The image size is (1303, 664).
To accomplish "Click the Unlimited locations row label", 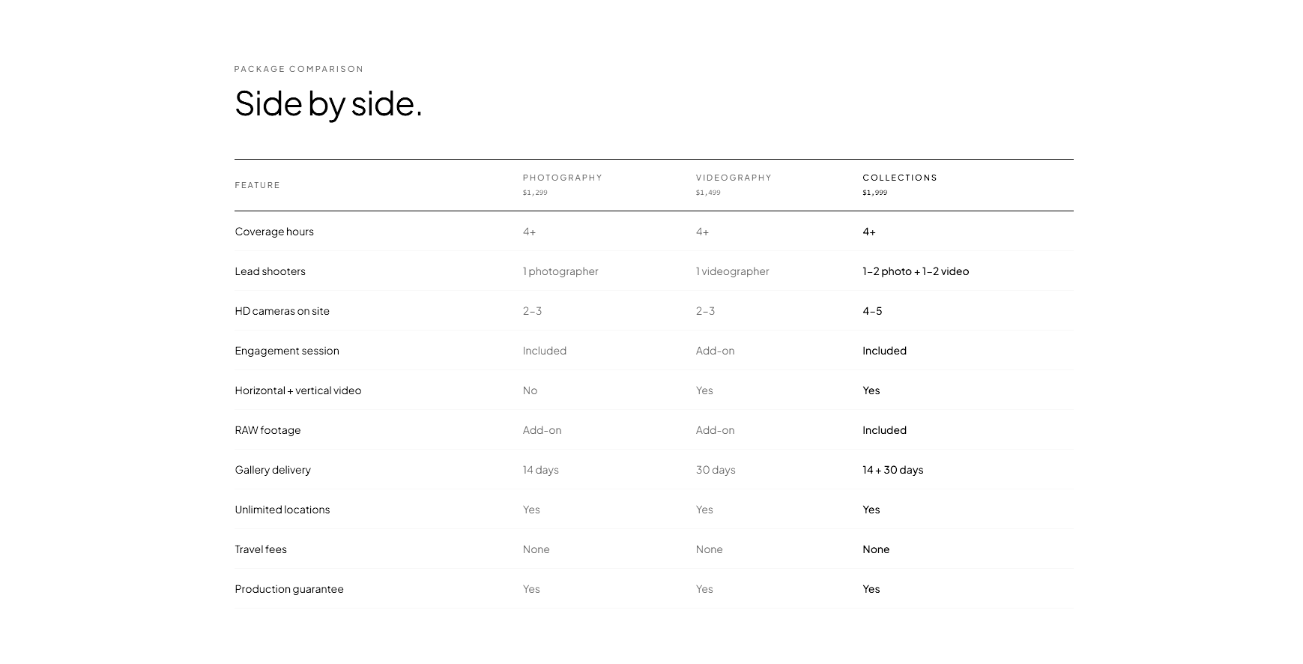I will pos(282,510).
